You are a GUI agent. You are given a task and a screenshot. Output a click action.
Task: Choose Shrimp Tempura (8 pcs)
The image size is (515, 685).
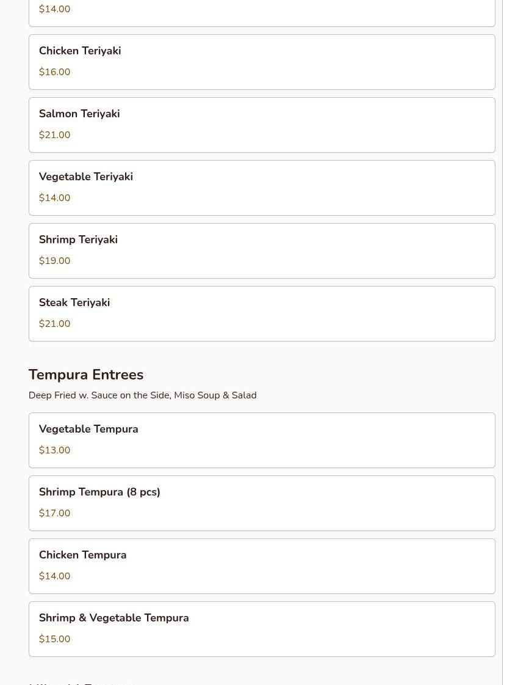[x=262, y=504]
